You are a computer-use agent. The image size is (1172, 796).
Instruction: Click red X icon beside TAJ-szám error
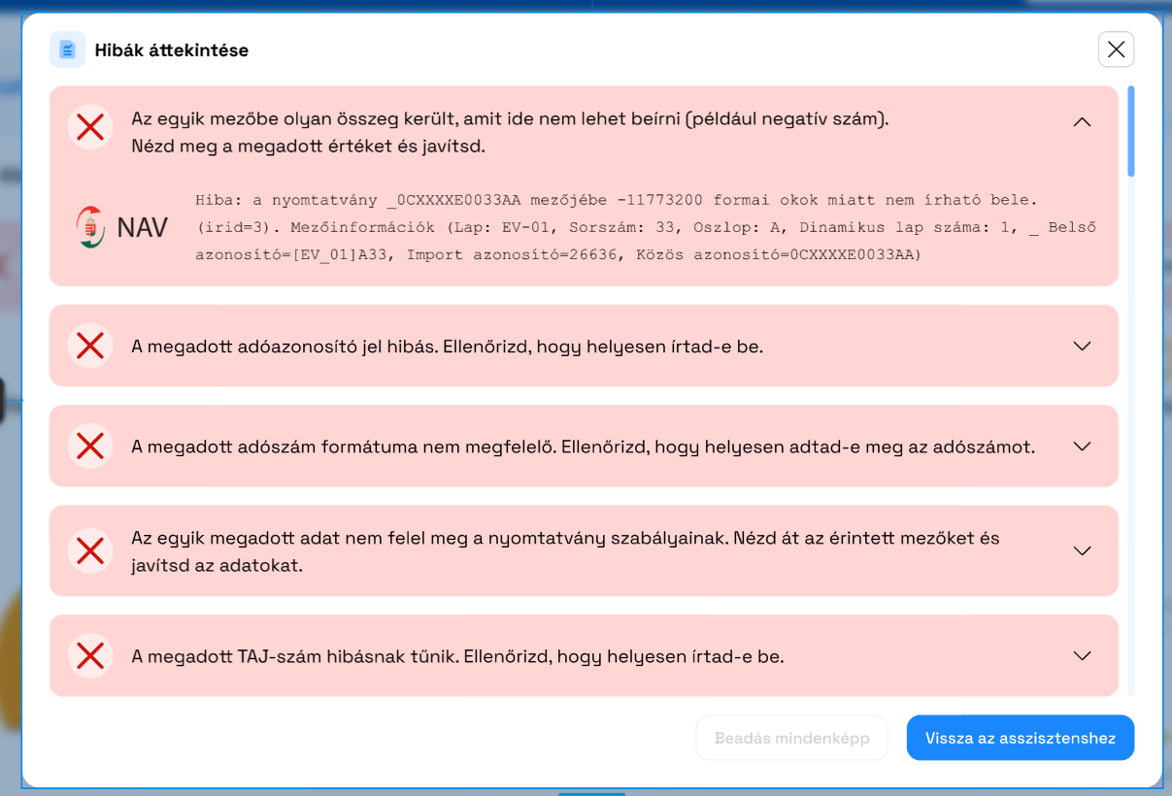[90, 656]
